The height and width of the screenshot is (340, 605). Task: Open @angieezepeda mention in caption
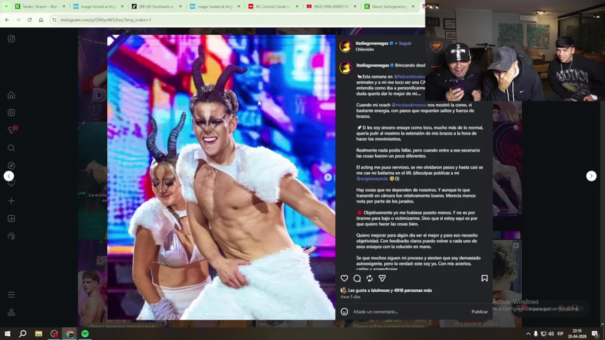point(372,178)
